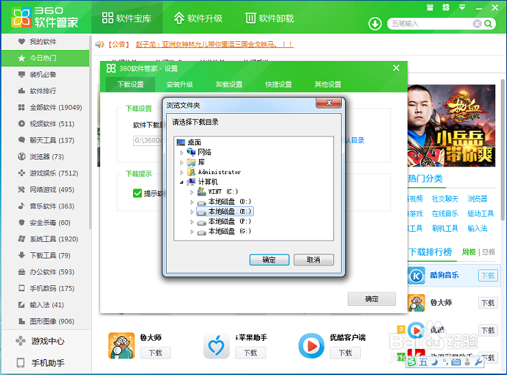The width and height of the screenshot is (507, 375).
Task: Open 手机数码 (175) category
Action: pos(45,289)
